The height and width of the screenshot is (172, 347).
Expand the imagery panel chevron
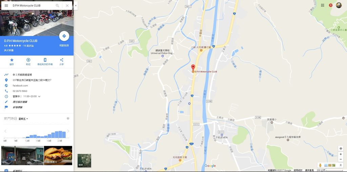tap(341, 165)
